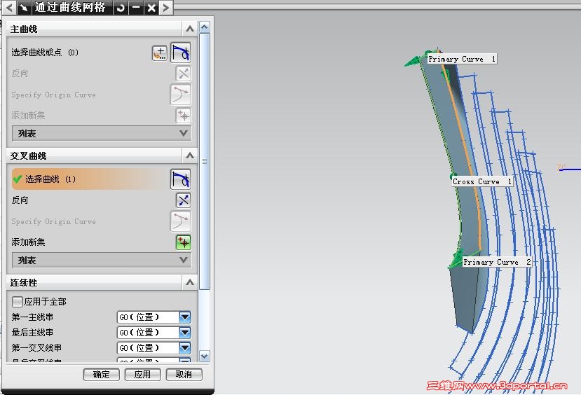The width and height of the screenshot is (581, 395).
Task: Collapse the 主曲线 section
Action: (x=190, y=29)
